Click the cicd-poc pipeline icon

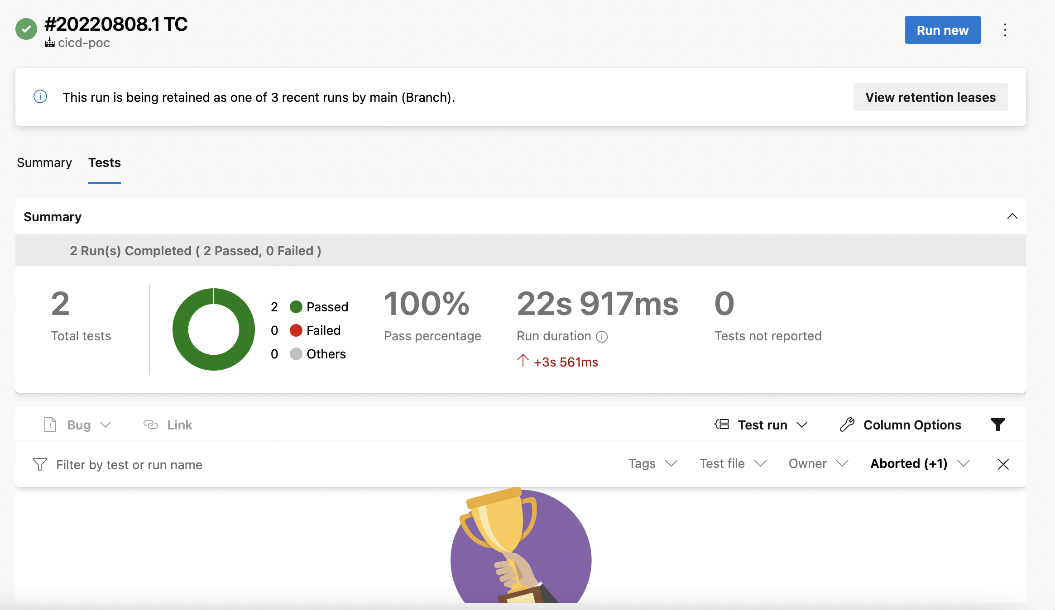click(50, 43)
